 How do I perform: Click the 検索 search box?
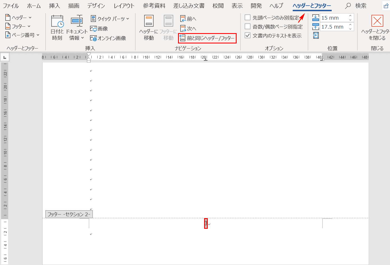coord(356,6)
